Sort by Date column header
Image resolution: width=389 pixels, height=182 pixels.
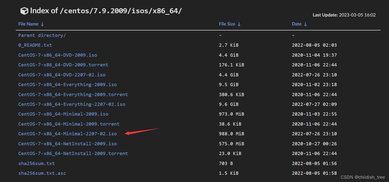coord(299,24)
